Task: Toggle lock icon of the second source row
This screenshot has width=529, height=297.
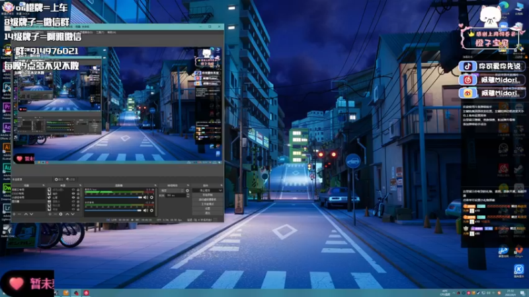Action: click(x=78, y=193)
